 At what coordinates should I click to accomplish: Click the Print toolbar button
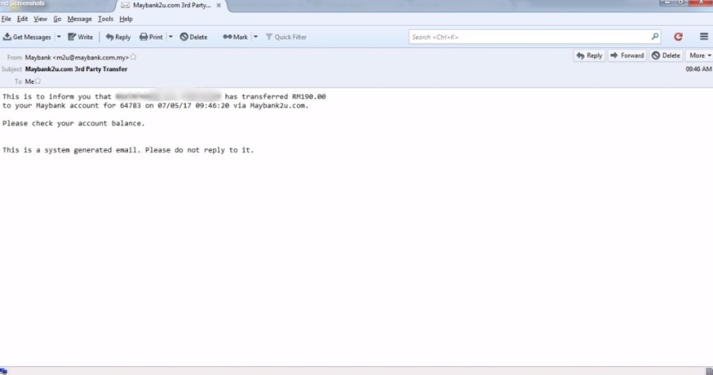click(151, 37)
